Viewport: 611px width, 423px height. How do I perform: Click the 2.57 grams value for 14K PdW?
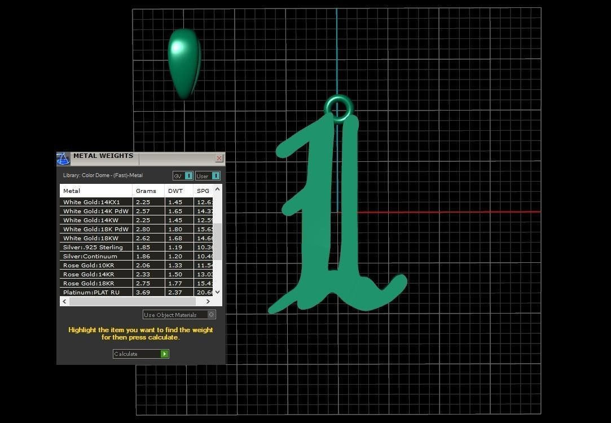pos(143,211)
